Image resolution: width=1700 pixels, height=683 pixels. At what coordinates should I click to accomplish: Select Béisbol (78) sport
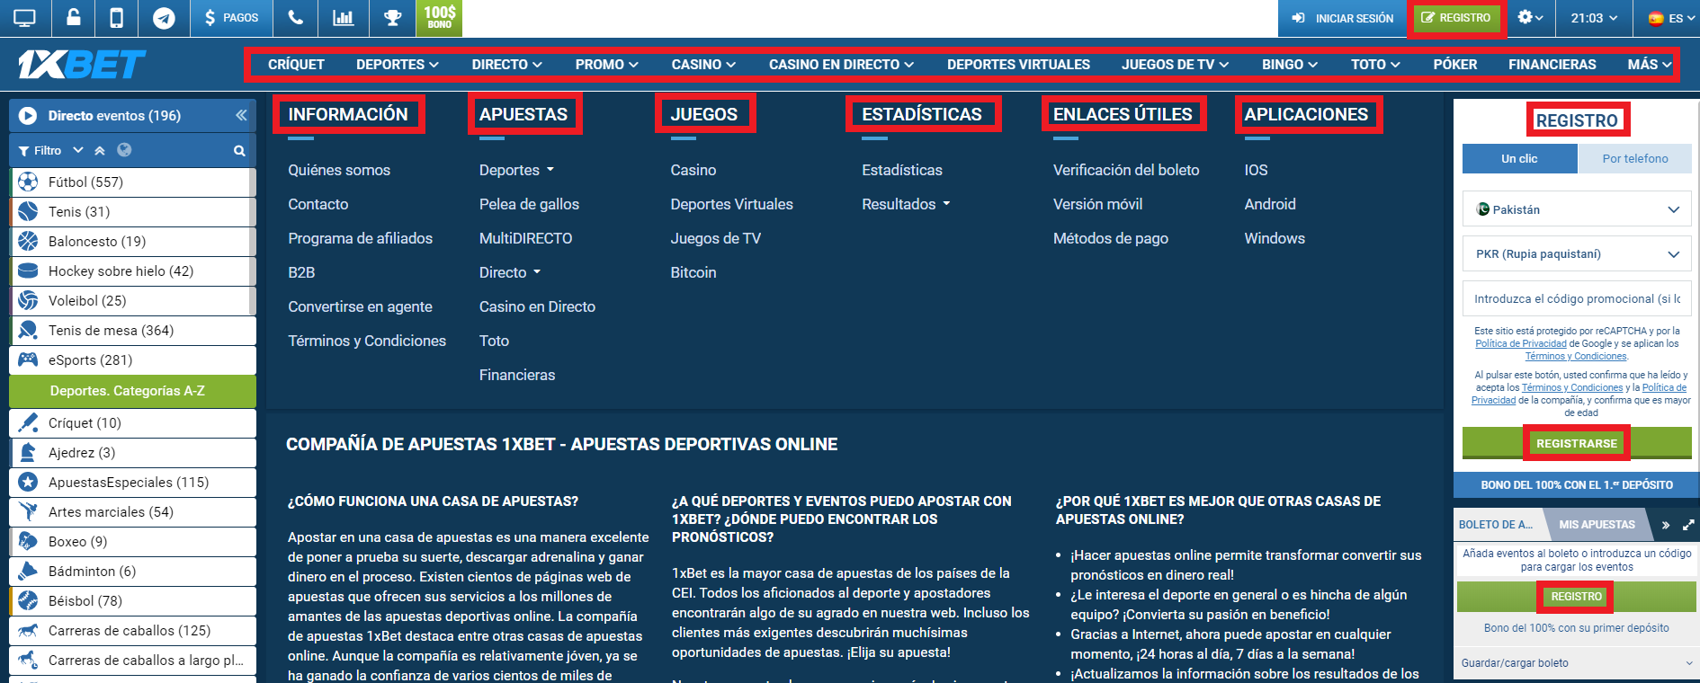point(132,600)
